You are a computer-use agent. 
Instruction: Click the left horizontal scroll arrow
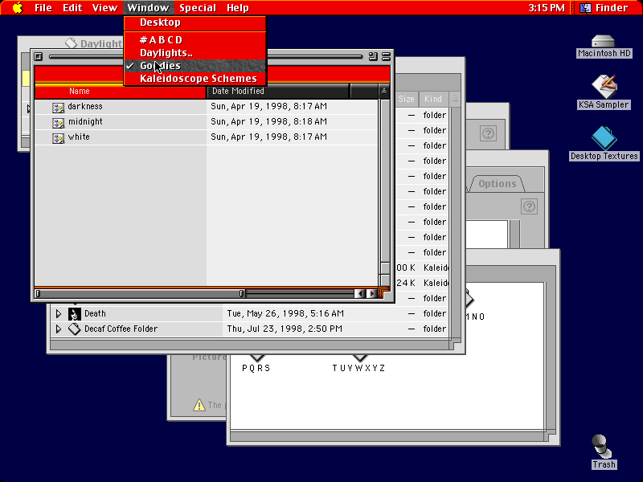[x=360, y=293]
